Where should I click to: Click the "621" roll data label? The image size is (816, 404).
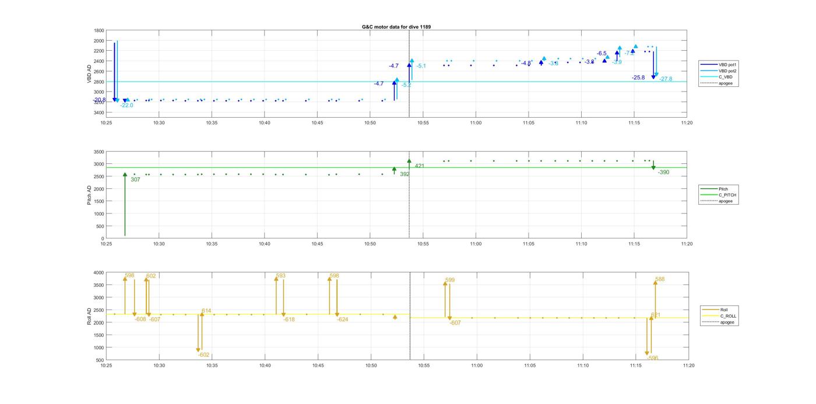coord(656,315)
